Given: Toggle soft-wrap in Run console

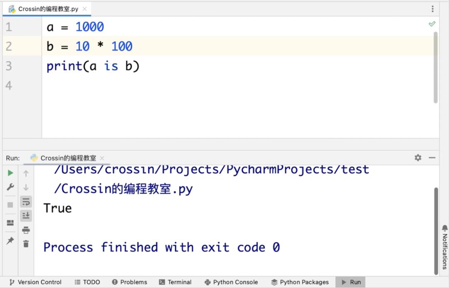Looking at the screenshot, I should pyautogui.click(x=26, y=202).
